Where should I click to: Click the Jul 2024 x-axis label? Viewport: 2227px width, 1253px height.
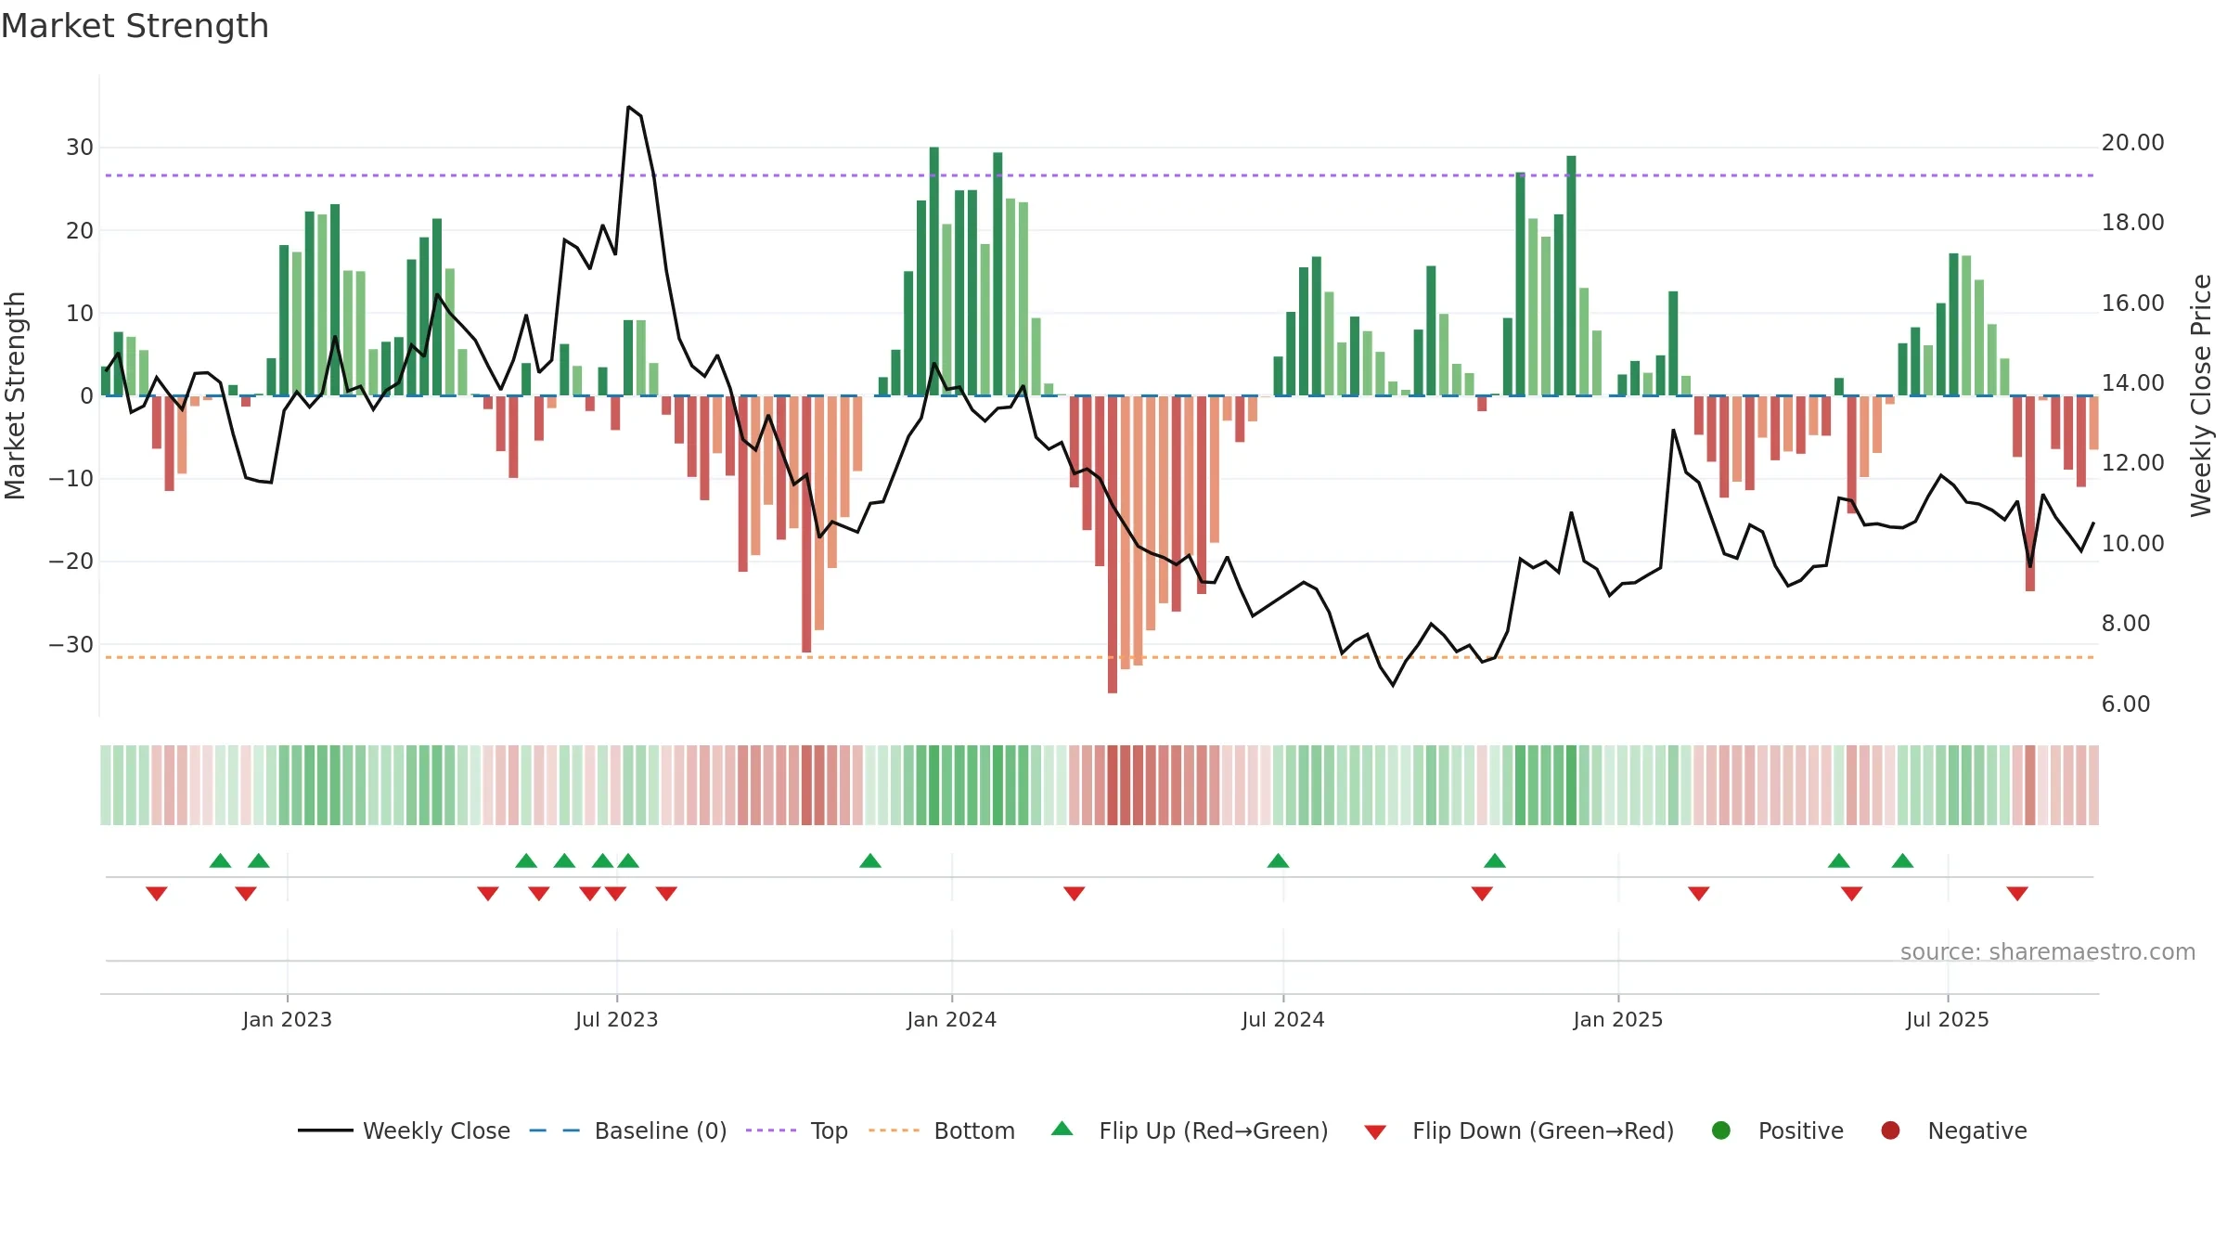coord(1283,1019)
